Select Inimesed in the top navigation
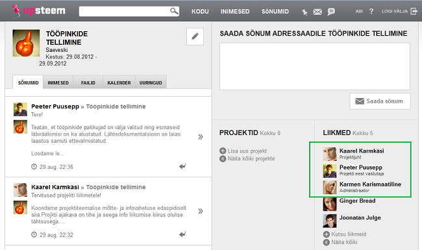422x250 pixels. (235, 12)
